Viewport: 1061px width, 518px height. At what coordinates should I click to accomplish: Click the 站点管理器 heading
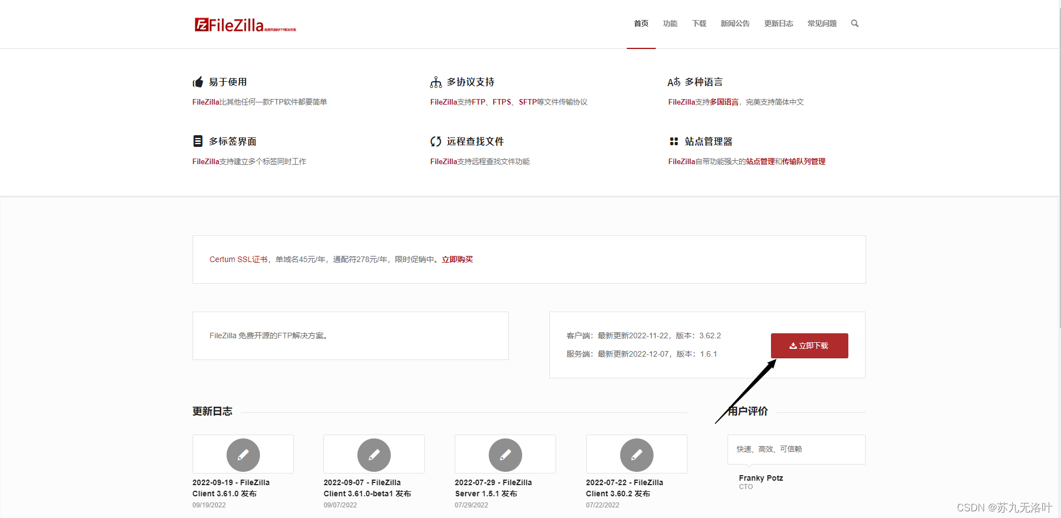click(709, 141)
